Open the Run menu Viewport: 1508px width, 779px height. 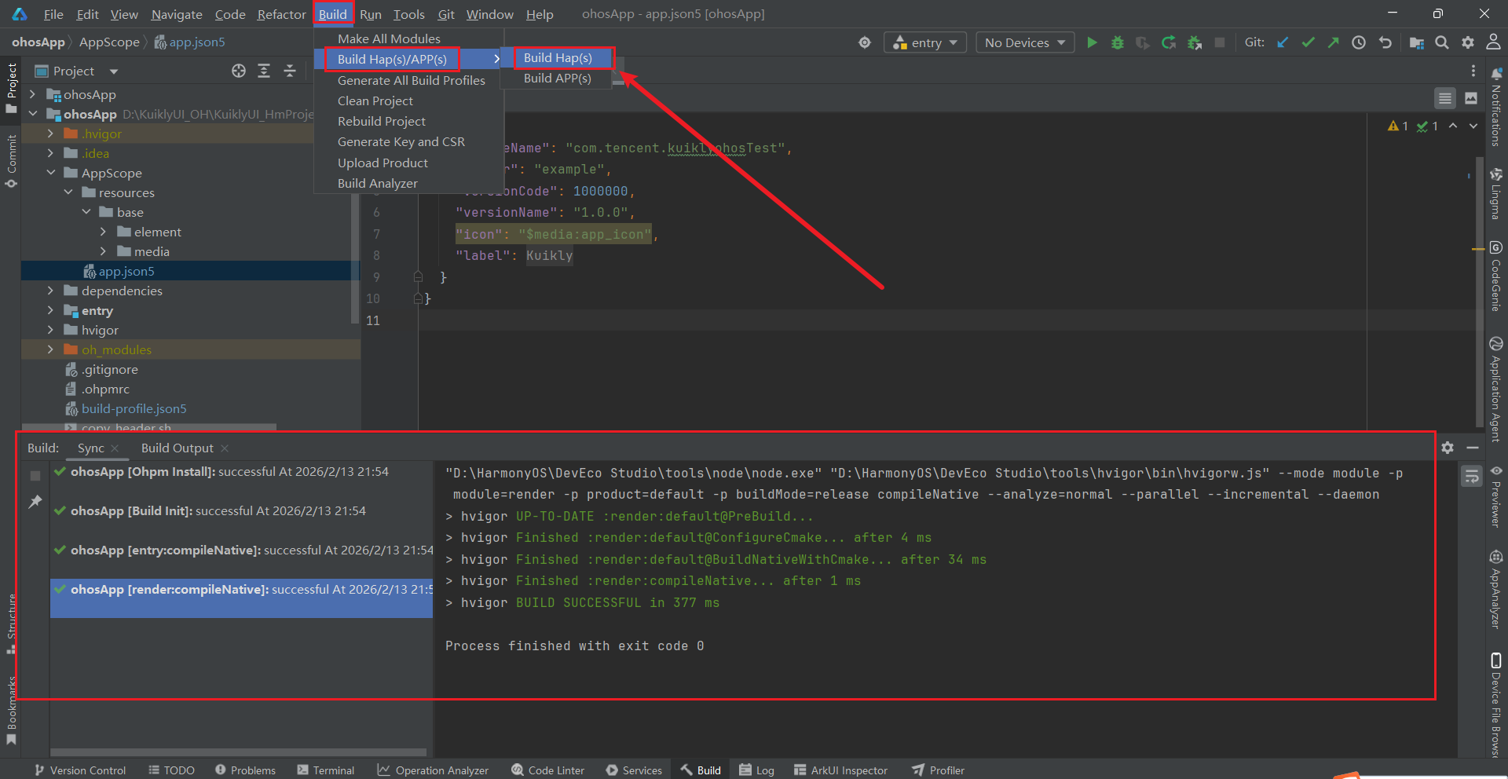[x=370, y=14]
